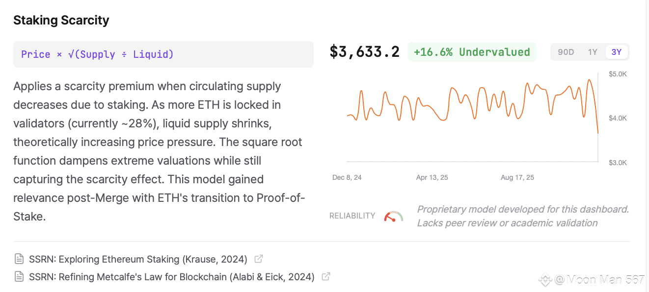Open the Refining Metcalfe's Law for Blockchain link
649x292 pixels.
click(x=171, y=277)
